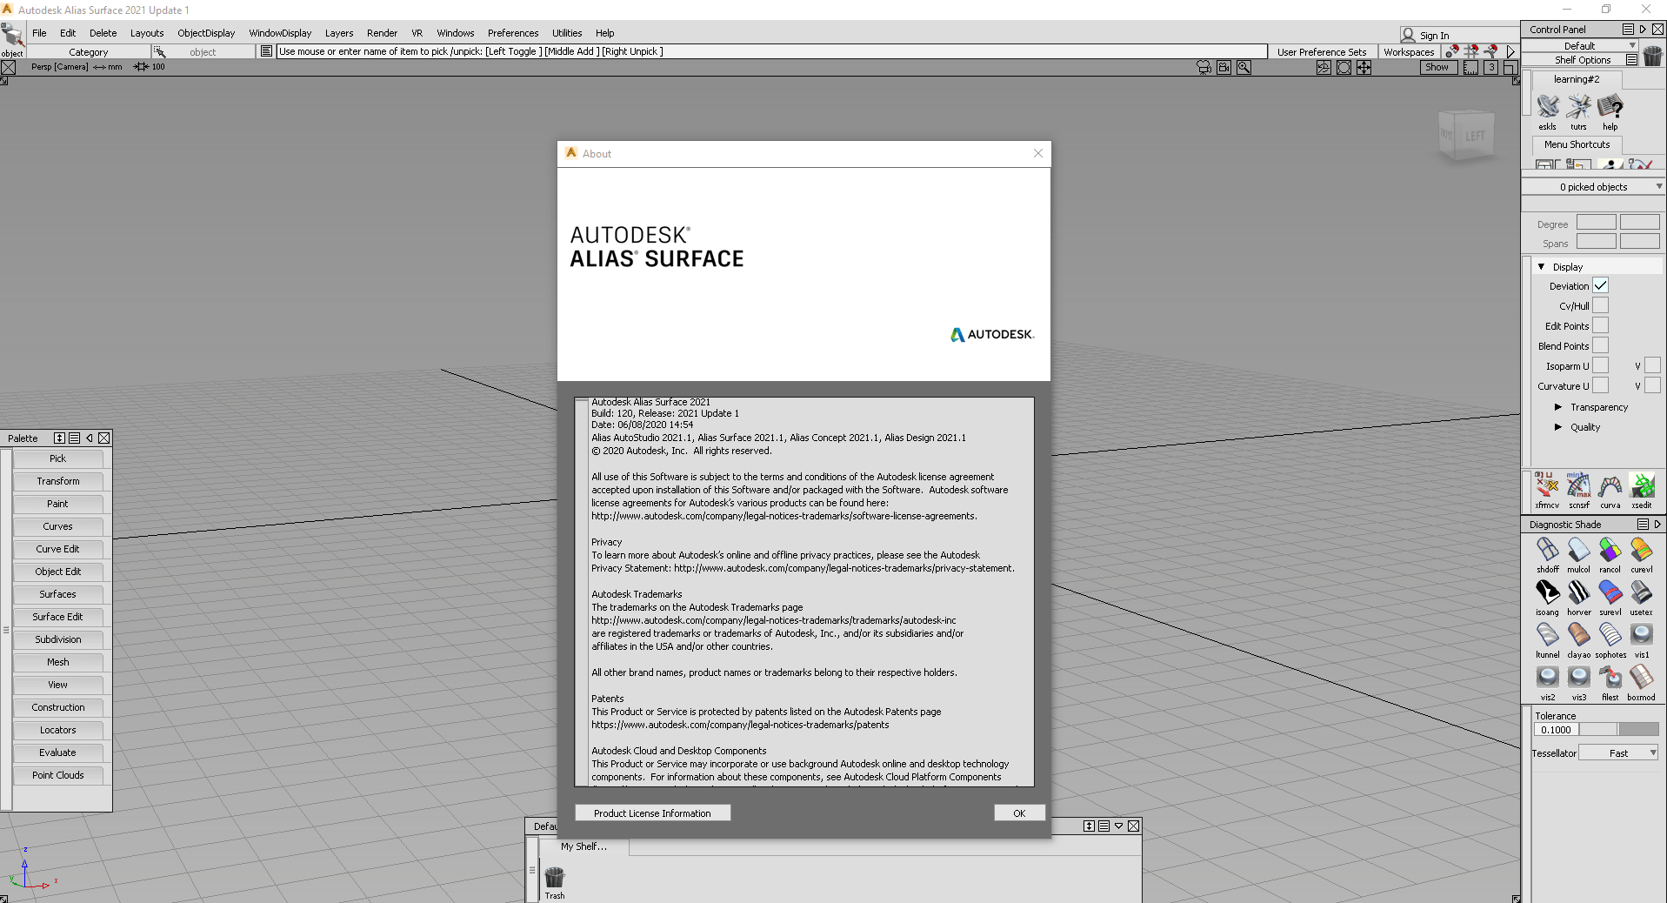Choose the usetex diagnostic shade icon

point(1642,593)
